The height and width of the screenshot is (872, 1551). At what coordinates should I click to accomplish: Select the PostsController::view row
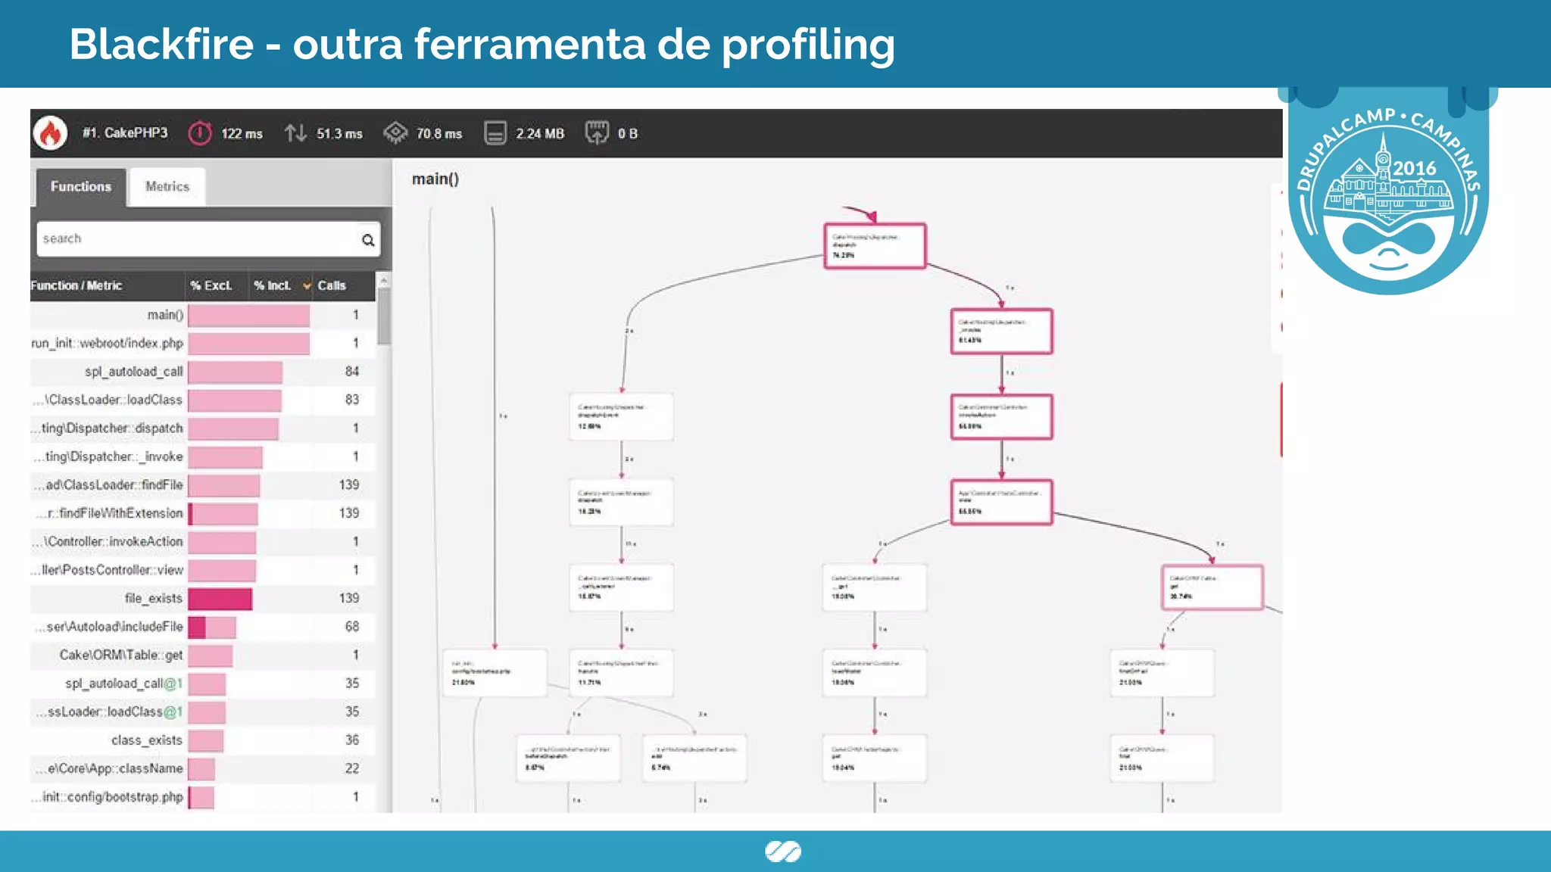click(203, 570)
